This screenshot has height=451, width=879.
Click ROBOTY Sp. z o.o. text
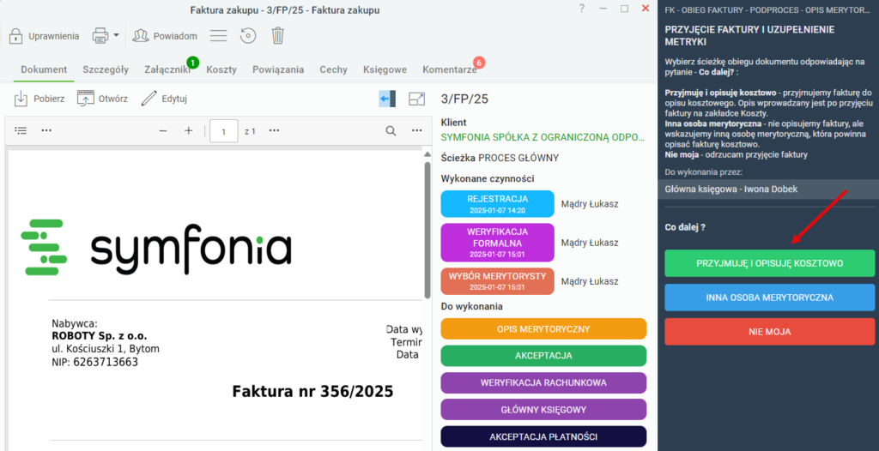point(100,336)
